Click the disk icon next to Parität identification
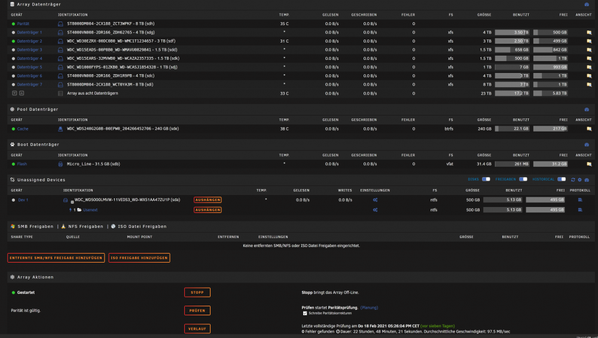Screen dimensions: 598x338 60,24
